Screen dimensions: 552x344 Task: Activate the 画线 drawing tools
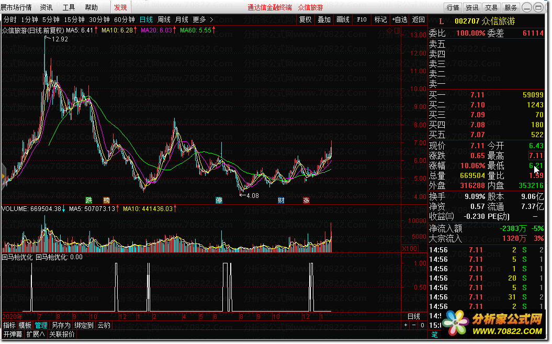[343, 20]
